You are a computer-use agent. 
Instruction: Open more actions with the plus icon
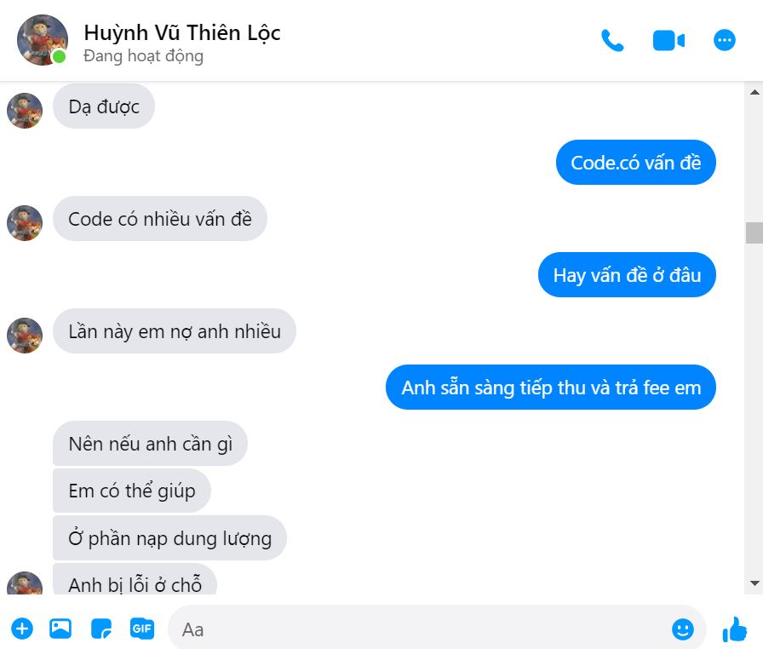[22, 629]
